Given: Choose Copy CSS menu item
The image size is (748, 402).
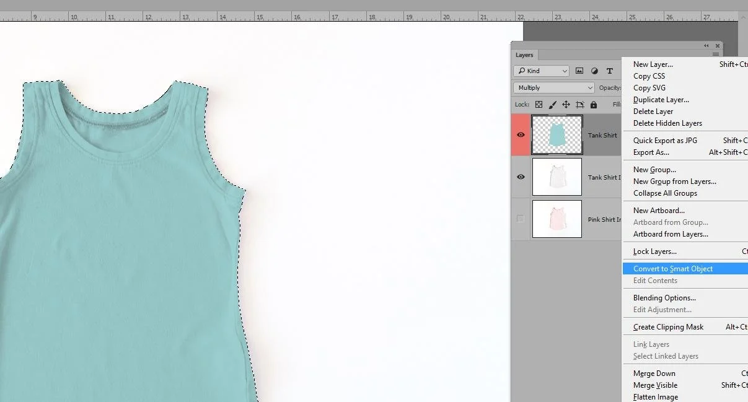Looking at the screenshot, I should point(649,76).
